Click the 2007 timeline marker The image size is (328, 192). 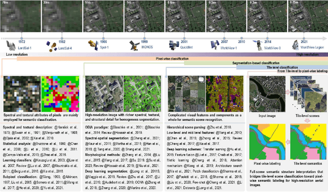pos(224,39)
